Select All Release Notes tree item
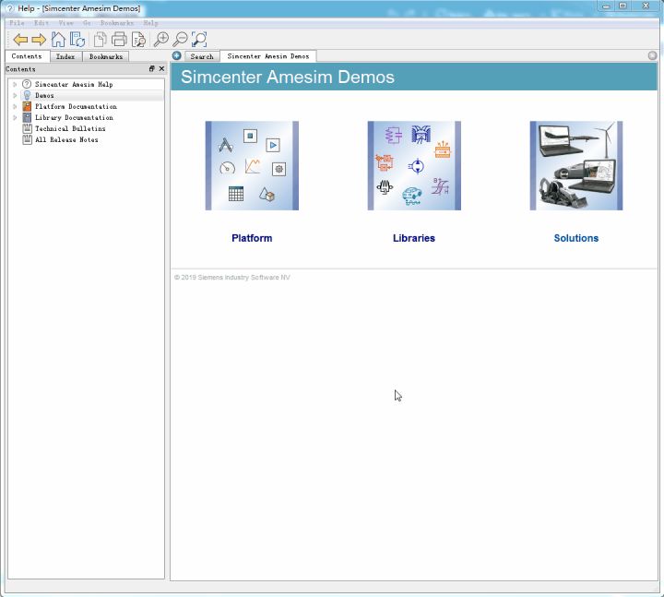The height and width of the screenshot is (597, 664). coord(66,139)
